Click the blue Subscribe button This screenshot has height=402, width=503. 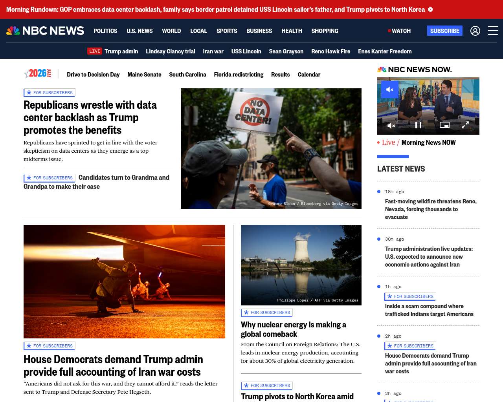click(445, 31)
